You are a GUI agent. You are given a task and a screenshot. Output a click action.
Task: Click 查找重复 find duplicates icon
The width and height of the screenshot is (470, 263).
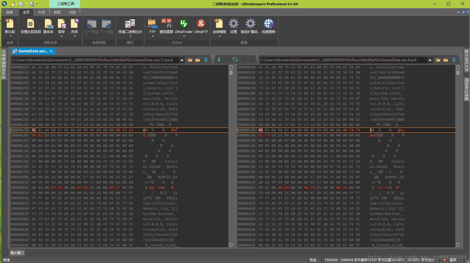(x=166, y=24)
